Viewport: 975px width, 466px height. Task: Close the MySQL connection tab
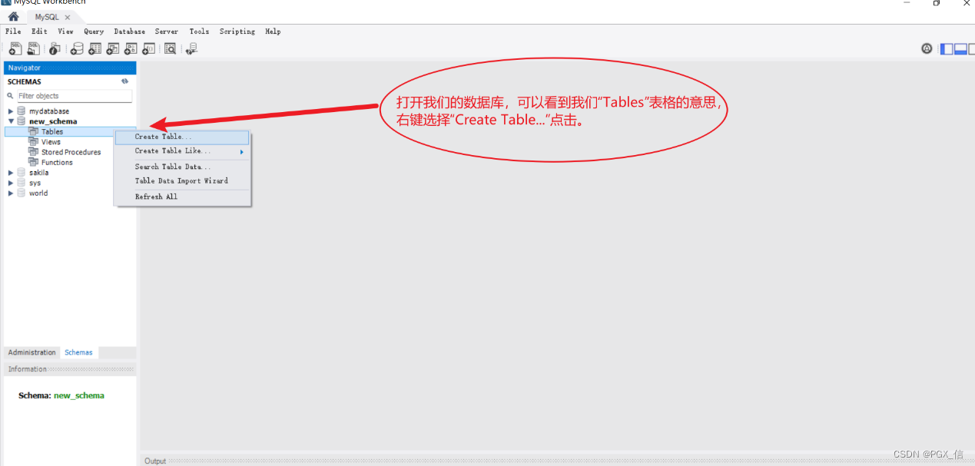coord(68,17)
